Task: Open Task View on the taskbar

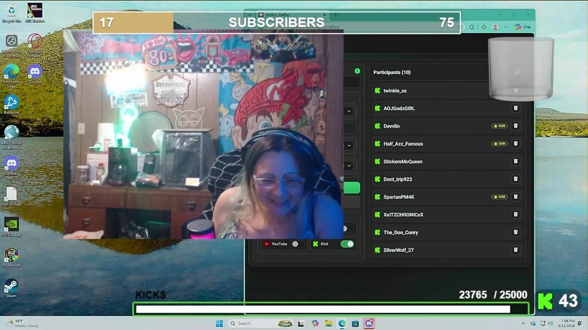Action: (x=301, y=324)
